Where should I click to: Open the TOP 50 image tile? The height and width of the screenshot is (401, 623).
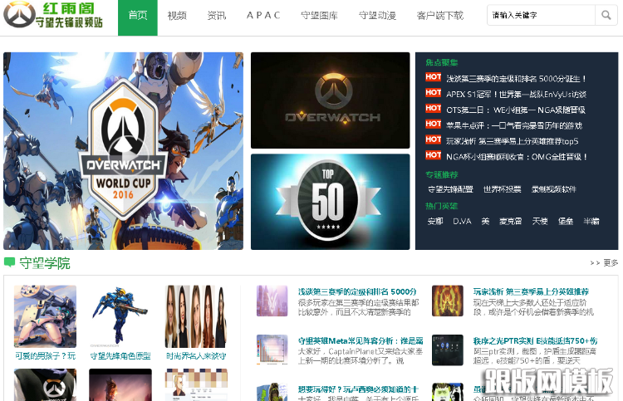(x=330, y=201)
